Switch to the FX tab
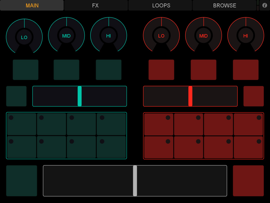Screen dimensions: 270x203 96,5
